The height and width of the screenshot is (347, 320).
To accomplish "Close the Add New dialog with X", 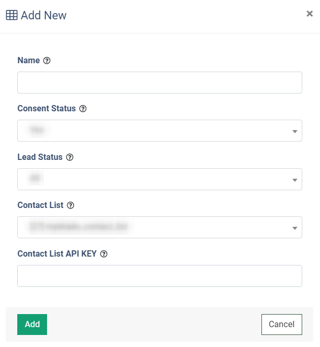I will click(310, 14).
